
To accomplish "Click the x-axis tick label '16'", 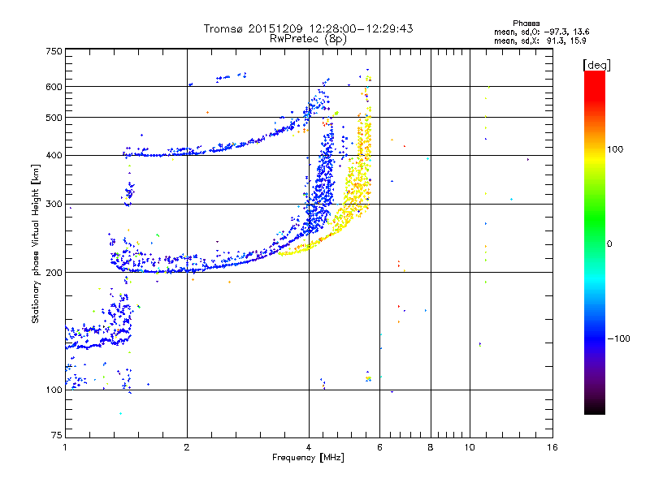I will point(552,447).
